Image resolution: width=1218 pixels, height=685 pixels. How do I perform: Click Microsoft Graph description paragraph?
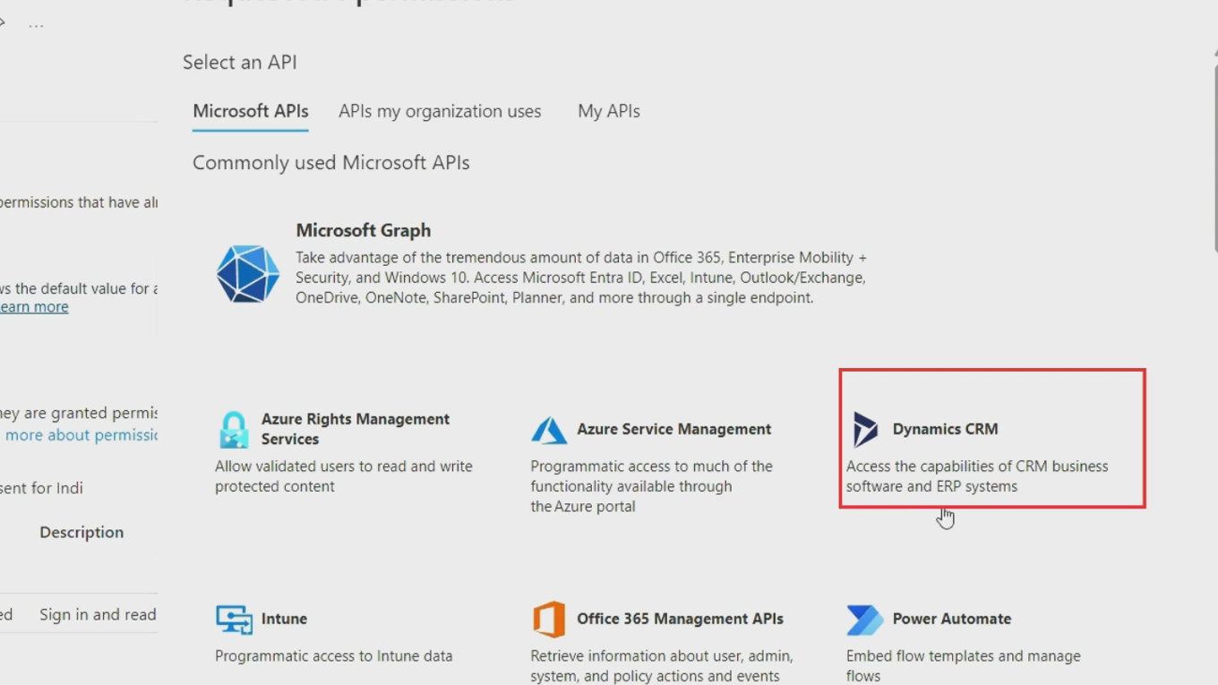pyautogui.click(x=581, y=278)
